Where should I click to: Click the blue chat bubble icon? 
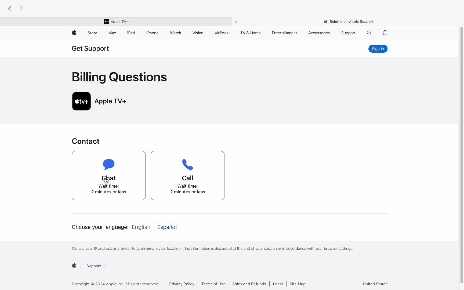coord(109,164)
